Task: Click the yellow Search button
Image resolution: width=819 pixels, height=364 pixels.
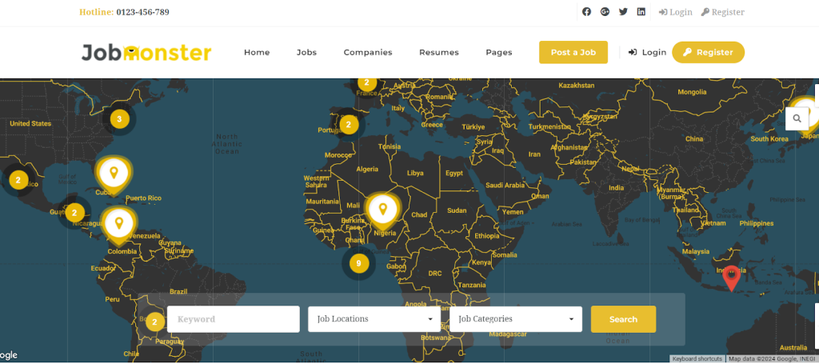Action: point(623,319)
